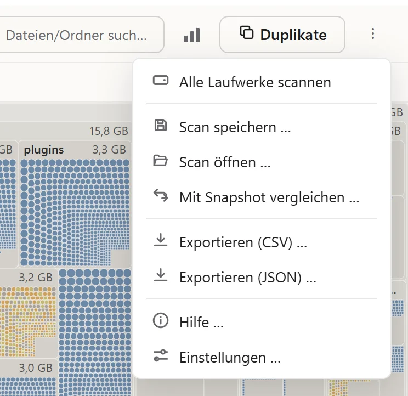
Task: Click the open folder icon
Action: [160, 160]
